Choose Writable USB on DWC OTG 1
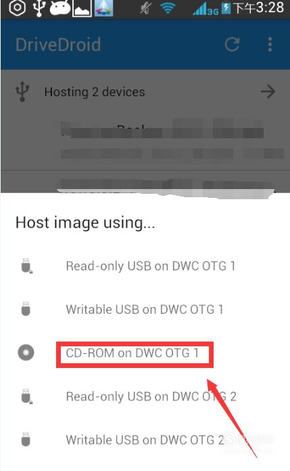Viewport: 290px width, 471px height. tap(145, 310)
